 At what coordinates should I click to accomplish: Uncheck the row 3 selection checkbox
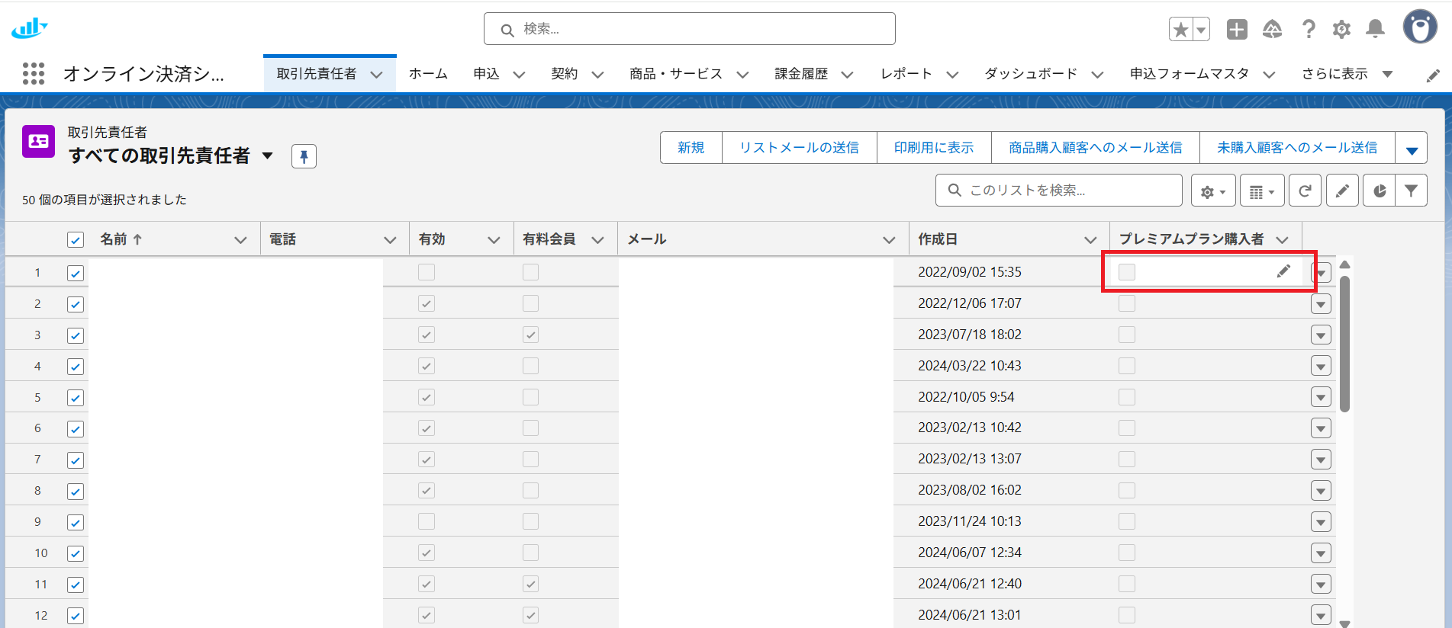tap(76, 335)
